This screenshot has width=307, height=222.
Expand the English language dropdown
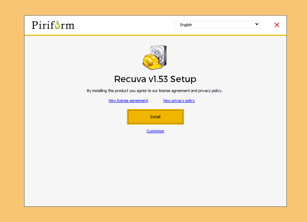217,25
